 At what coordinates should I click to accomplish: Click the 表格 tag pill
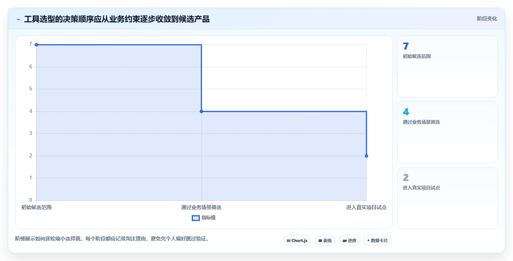(325, 241)
